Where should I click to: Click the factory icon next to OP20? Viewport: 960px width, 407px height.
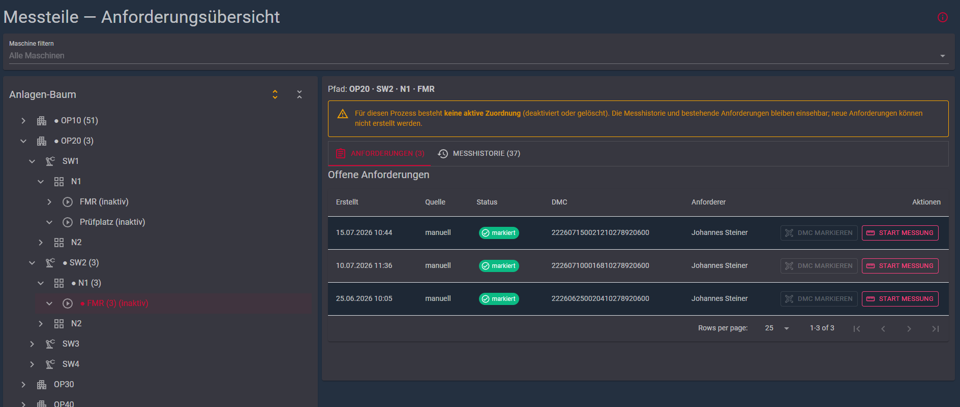click(42, 141)
